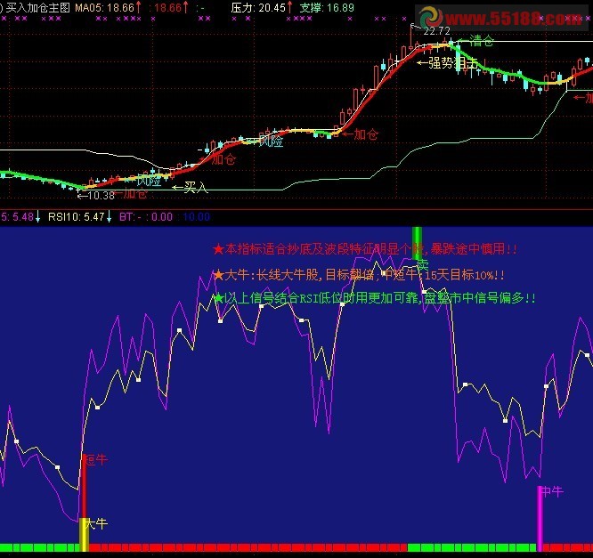The image size is (593, 558).
Task: Click the blue 10.00 value
Action: 196,217
